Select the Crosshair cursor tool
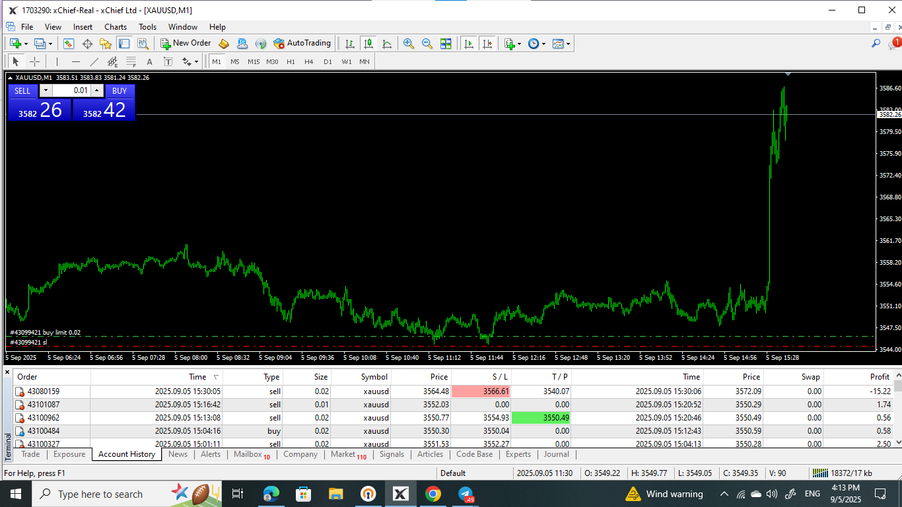 coord(35,61)
